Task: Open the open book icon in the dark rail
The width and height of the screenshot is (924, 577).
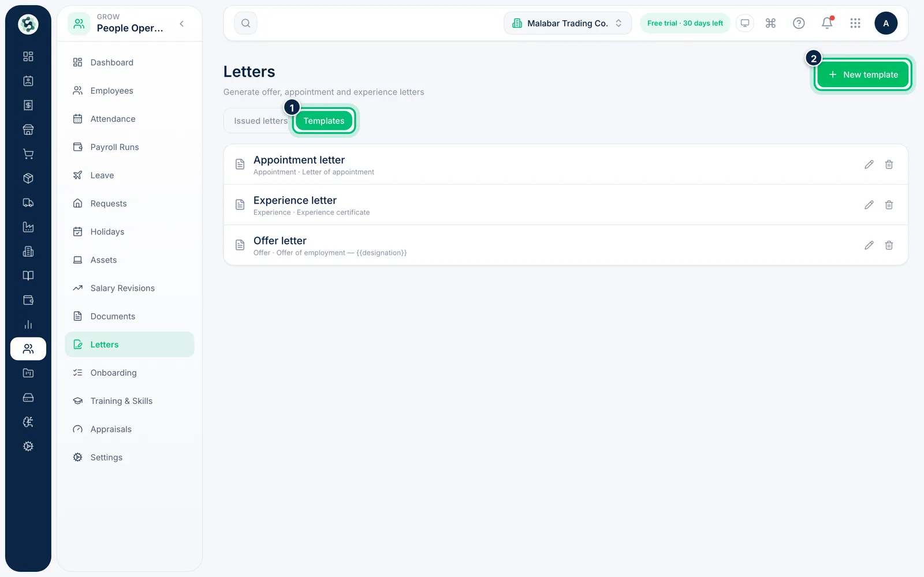Action: point(28,276)
